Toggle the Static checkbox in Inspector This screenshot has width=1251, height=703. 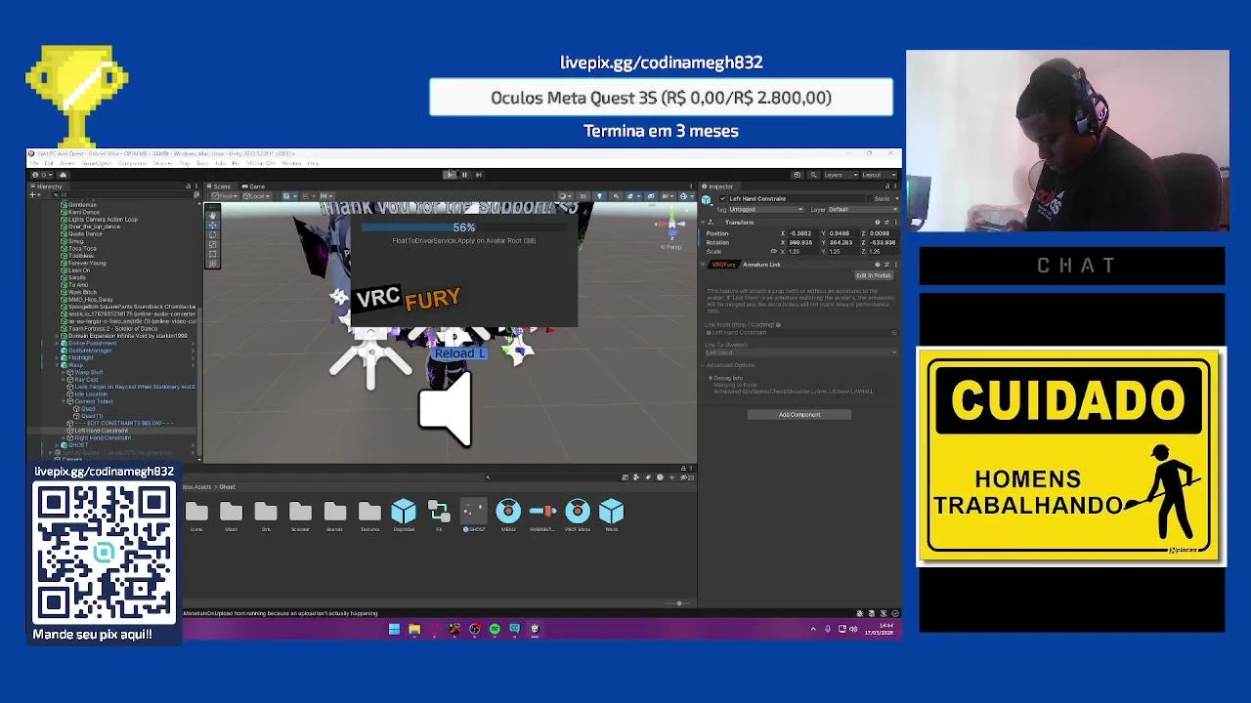870,198
